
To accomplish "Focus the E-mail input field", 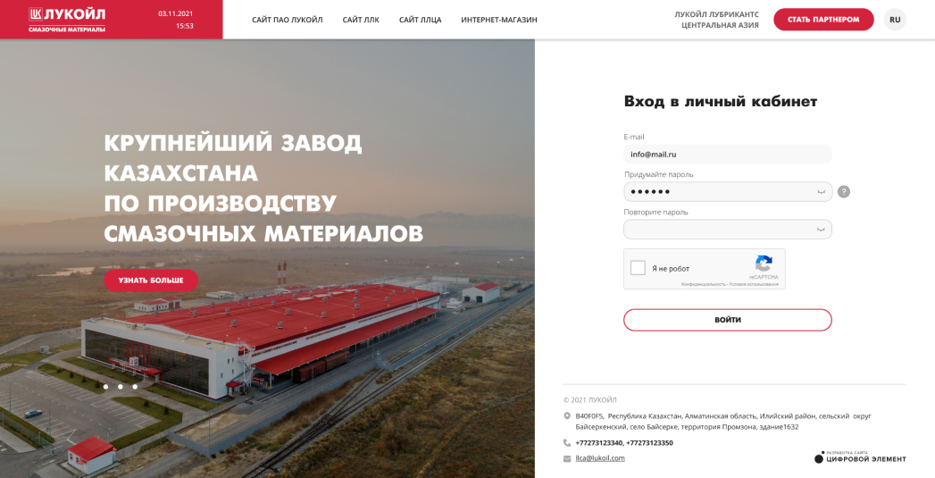I will coord(728,154).
